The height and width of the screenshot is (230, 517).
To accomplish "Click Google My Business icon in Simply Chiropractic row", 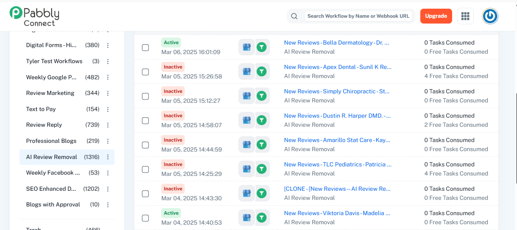I will [247, 96].
